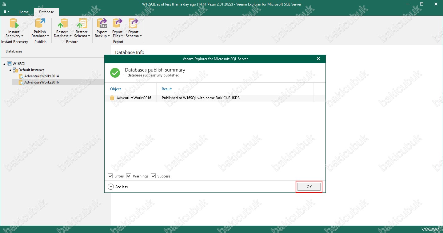Click the Publish Database ribbon icon
Screen dimensions: 443x233
coord(40,24)
